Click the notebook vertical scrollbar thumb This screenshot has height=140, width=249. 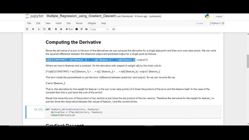(x=248, y=61)
